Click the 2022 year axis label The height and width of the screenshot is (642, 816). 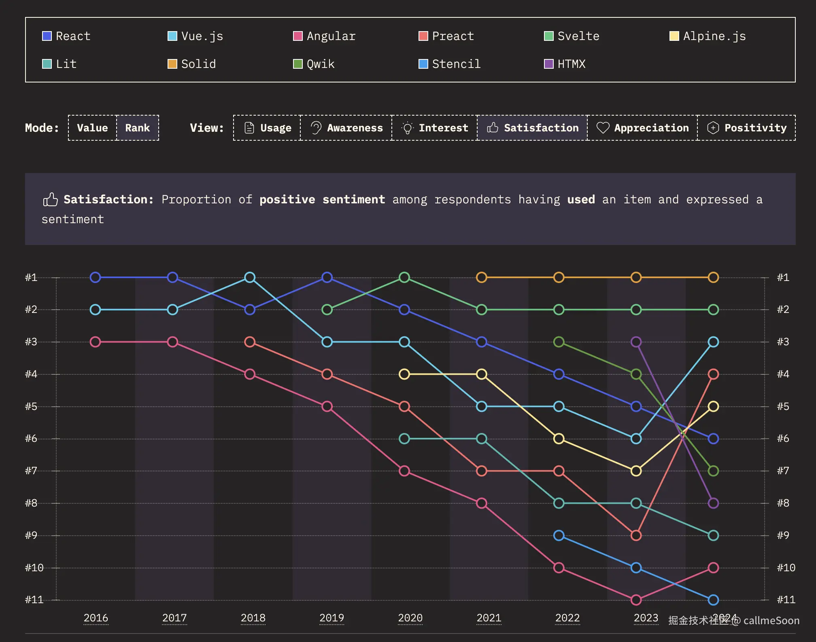pyautogui.click(x=567, y=618)
